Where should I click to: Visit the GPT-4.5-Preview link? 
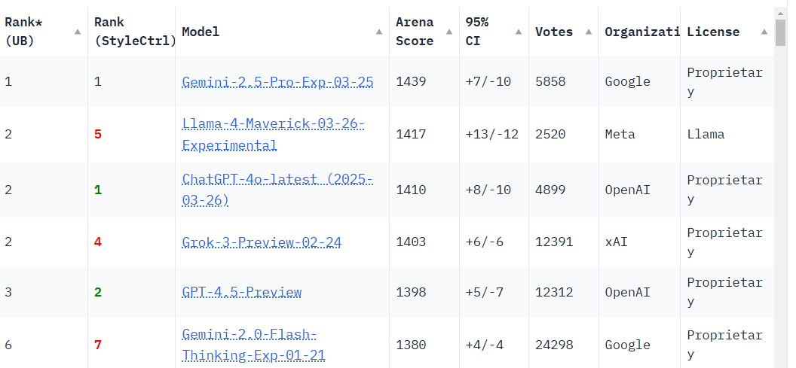241,292
